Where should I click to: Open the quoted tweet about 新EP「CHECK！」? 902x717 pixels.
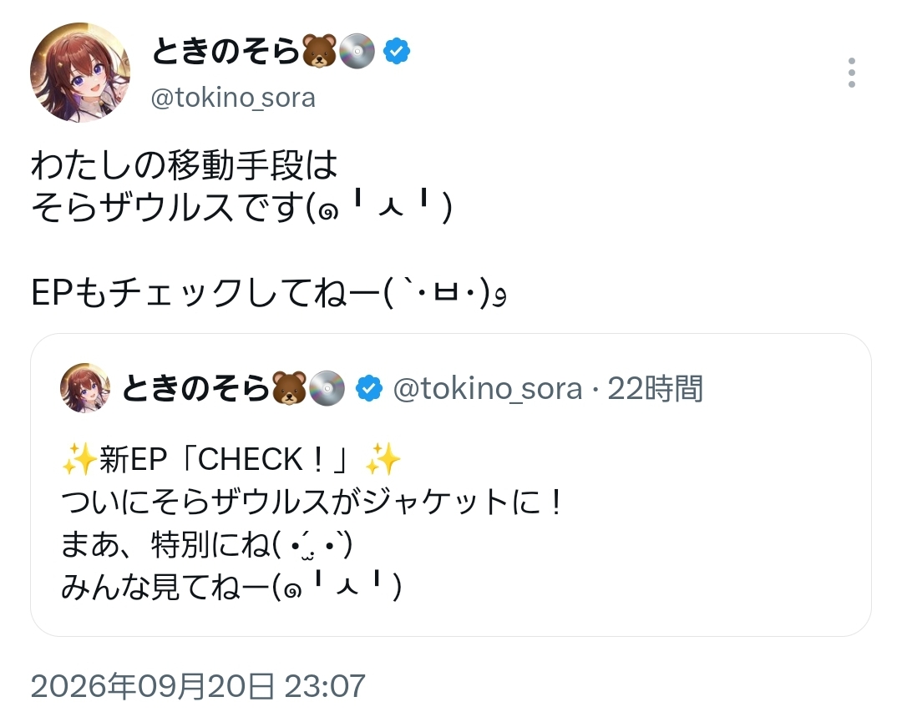(450, 485)
